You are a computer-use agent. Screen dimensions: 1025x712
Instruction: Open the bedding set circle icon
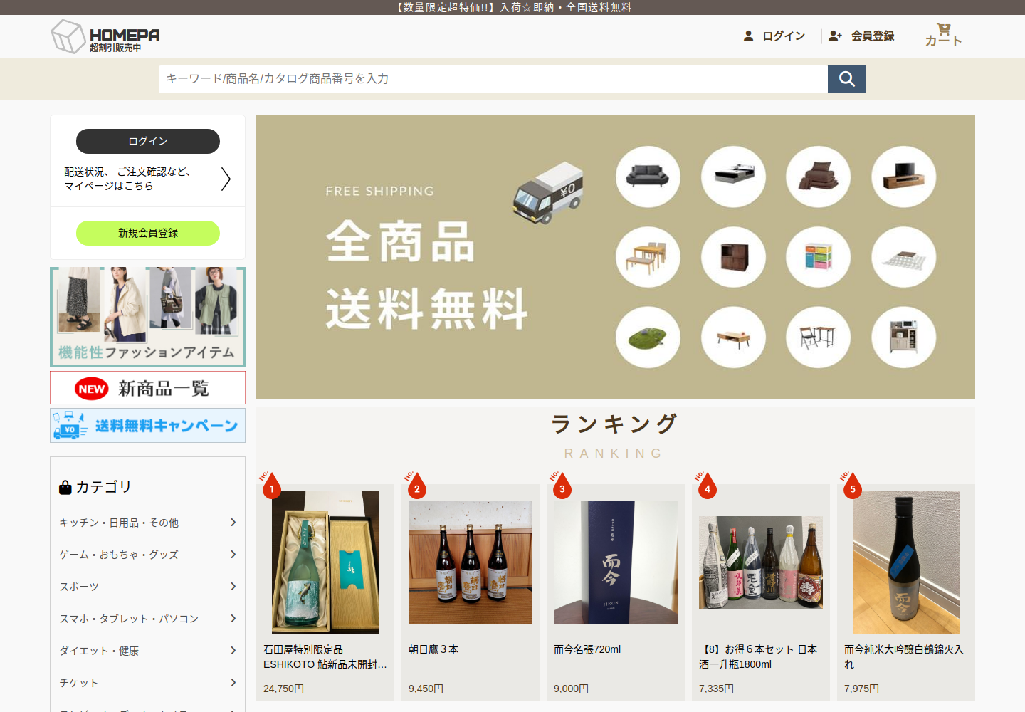pos(819,177)
